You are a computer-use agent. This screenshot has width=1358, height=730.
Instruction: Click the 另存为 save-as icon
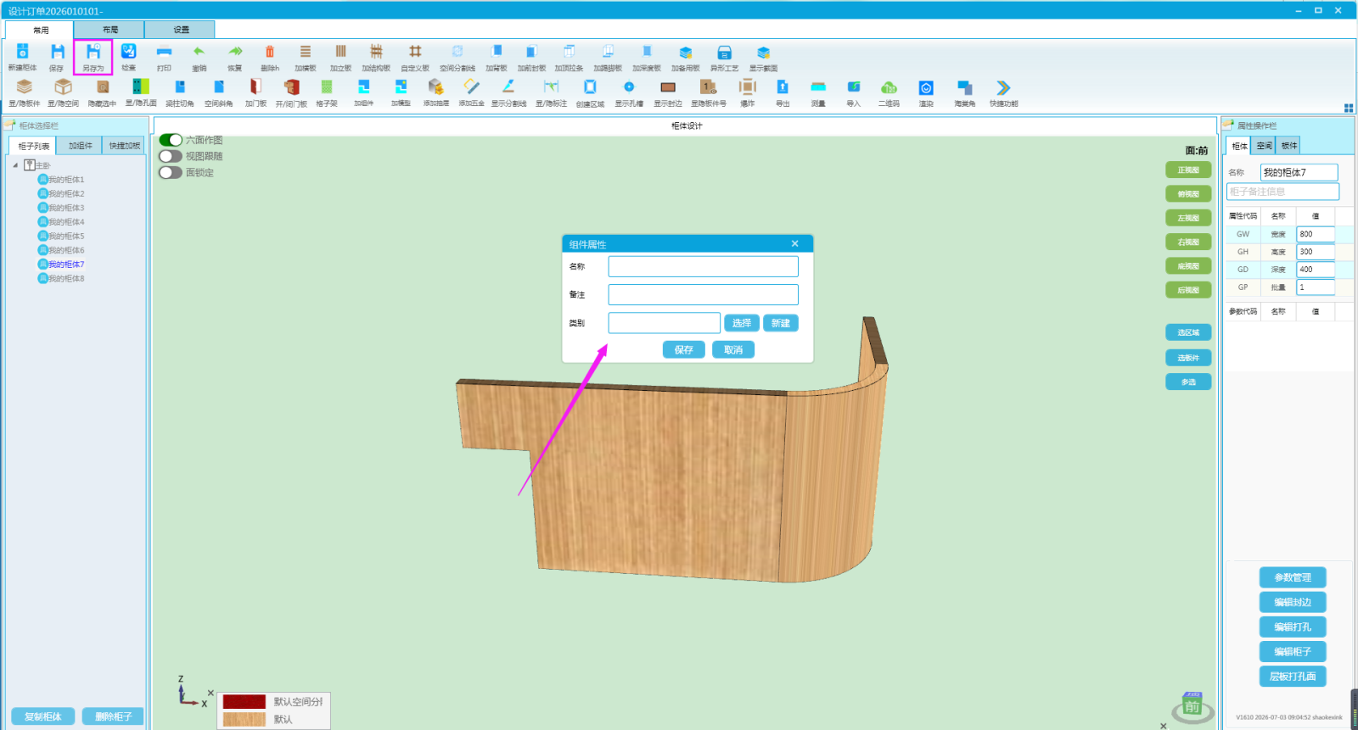[93, 53]
